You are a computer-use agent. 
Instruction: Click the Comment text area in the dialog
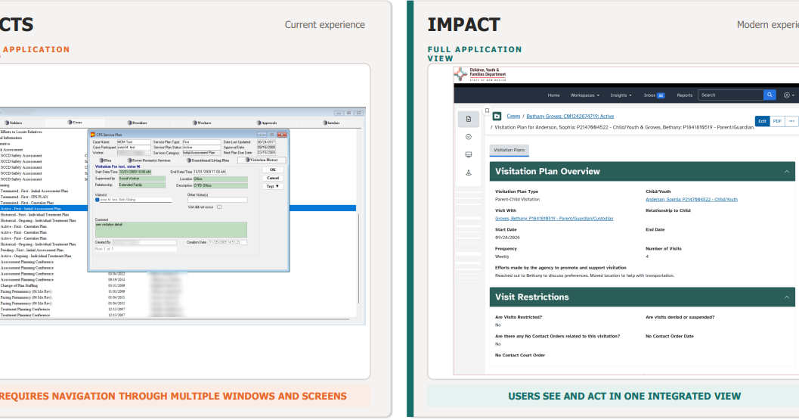(171, 229)
